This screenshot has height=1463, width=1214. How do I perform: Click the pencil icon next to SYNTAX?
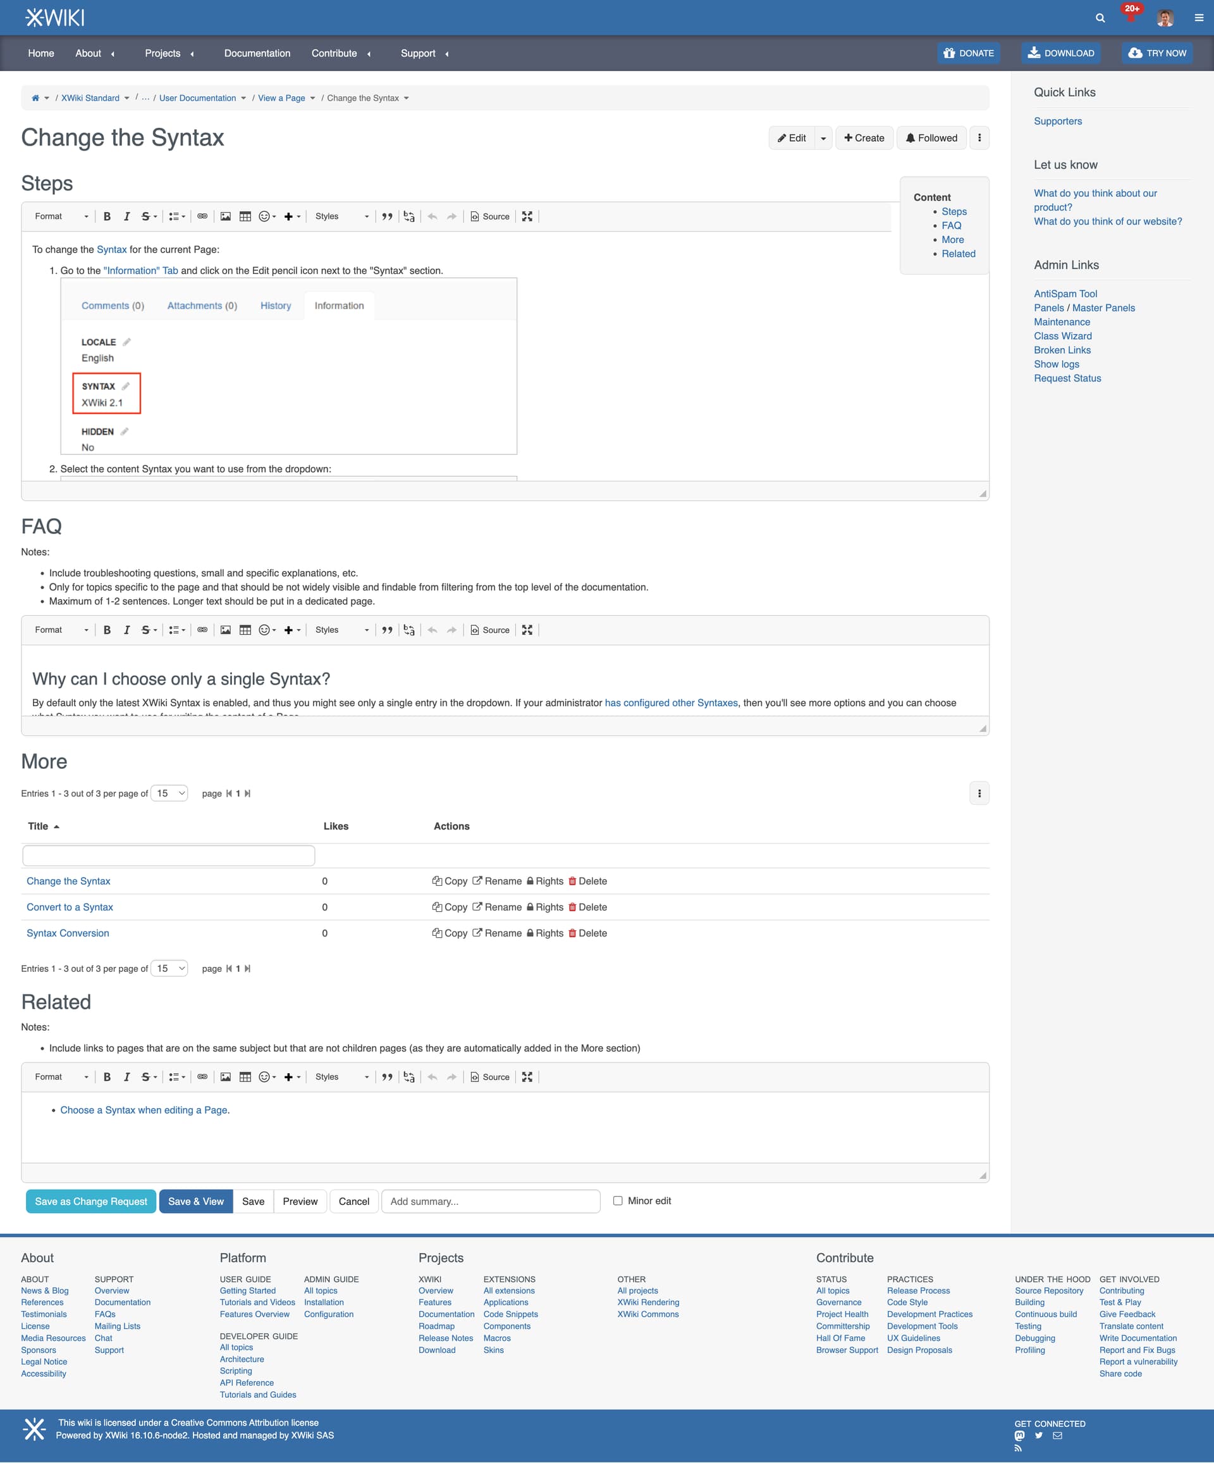point(126,386)
